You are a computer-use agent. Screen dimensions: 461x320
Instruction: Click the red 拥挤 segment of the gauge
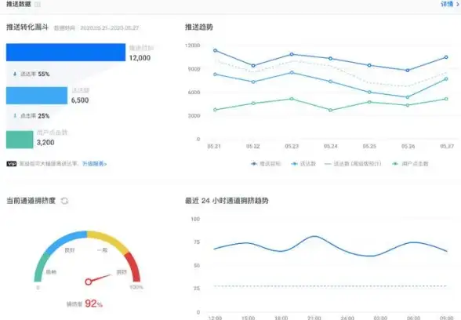[x=133, y=266]
